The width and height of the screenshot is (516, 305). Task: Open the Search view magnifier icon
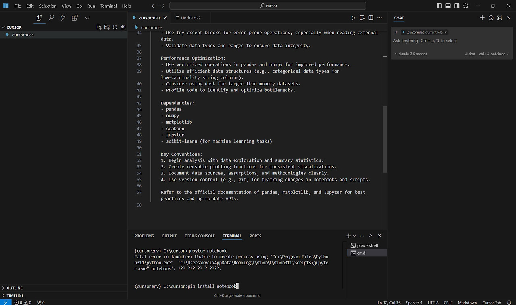coord(51,18)
